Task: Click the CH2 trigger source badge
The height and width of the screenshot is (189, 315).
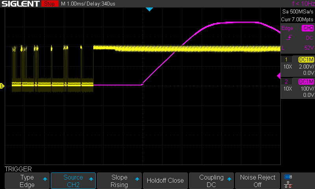Action: tap(308, 28)
